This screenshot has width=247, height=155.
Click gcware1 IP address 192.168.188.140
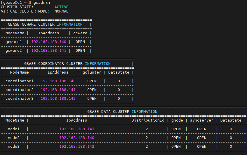(x=49, y=42)
